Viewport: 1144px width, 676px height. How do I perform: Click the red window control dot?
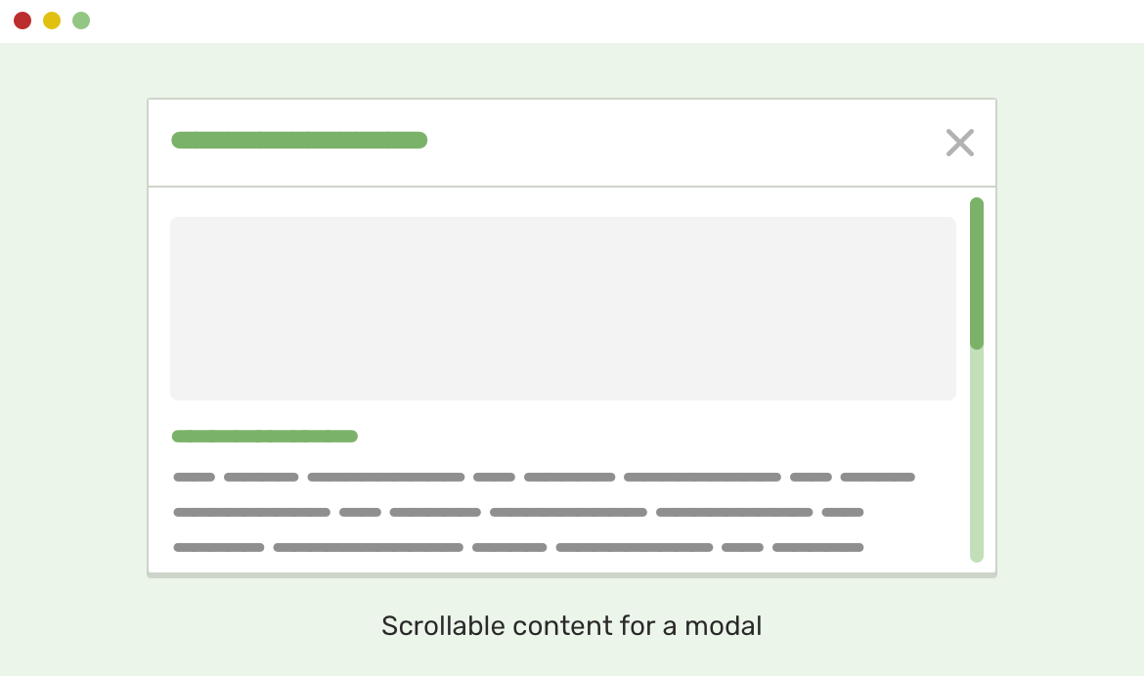22,21
